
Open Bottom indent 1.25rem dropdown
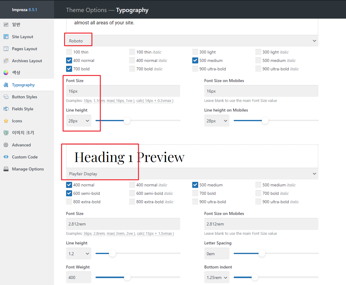click(x=217, y=277)
